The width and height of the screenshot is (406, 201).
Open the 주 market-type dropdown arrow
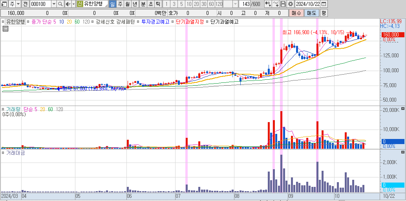[x=18, y=4]
